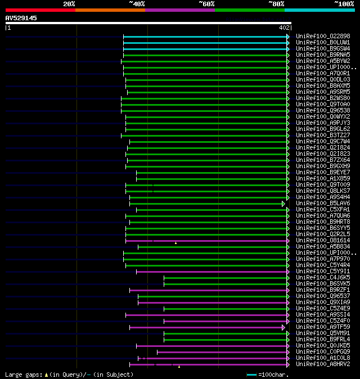Click the UniRef100_B9EYE7 label

click(323, 172)
